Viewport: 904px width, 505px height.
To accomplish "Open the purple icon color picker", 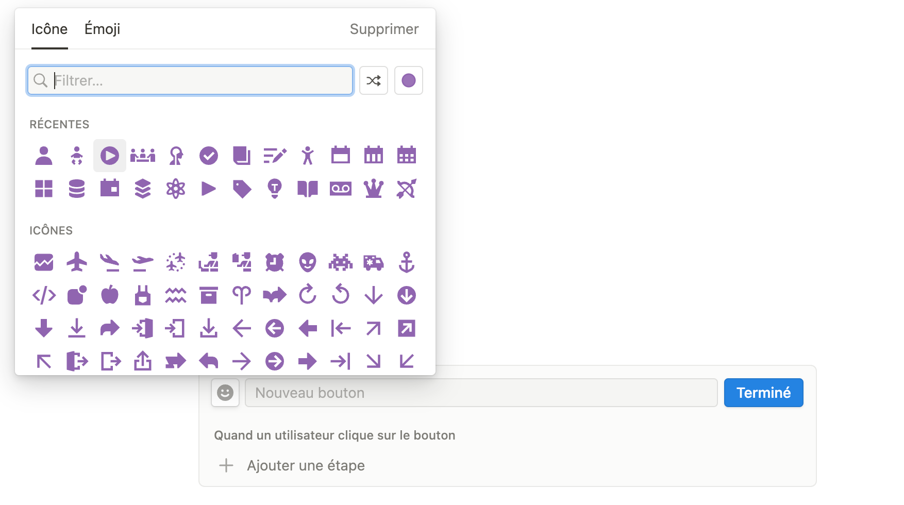I will coord(409,80).
